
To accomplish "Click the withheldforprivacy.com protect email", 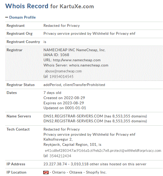I will [103, 150].
